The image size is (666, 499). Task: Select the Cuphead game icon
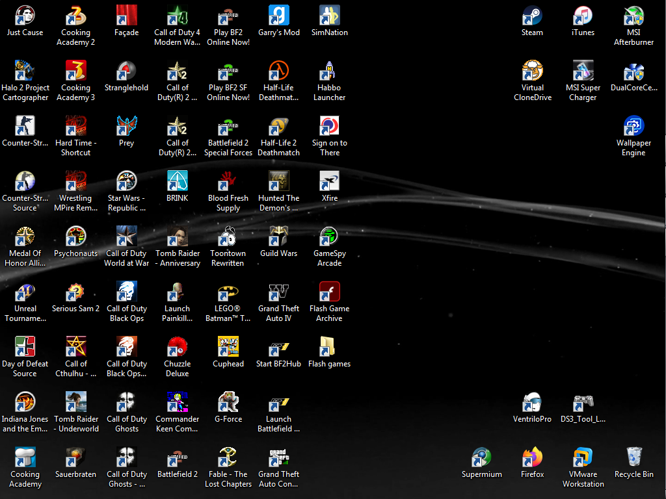[228, 348]
